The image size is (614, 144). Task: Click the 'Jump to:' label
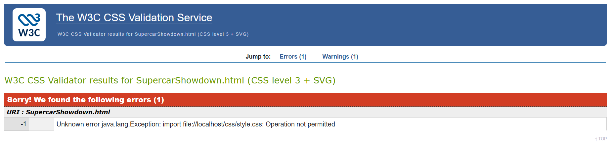click(x=258, y=57)
